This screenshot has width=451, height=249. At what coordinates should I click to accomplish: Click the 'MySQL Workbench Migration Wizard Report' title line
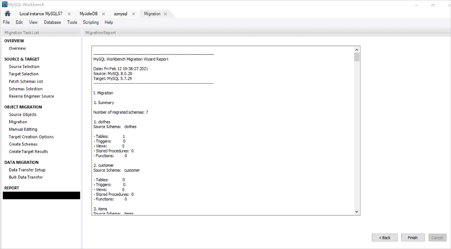(x=131, y=59)
